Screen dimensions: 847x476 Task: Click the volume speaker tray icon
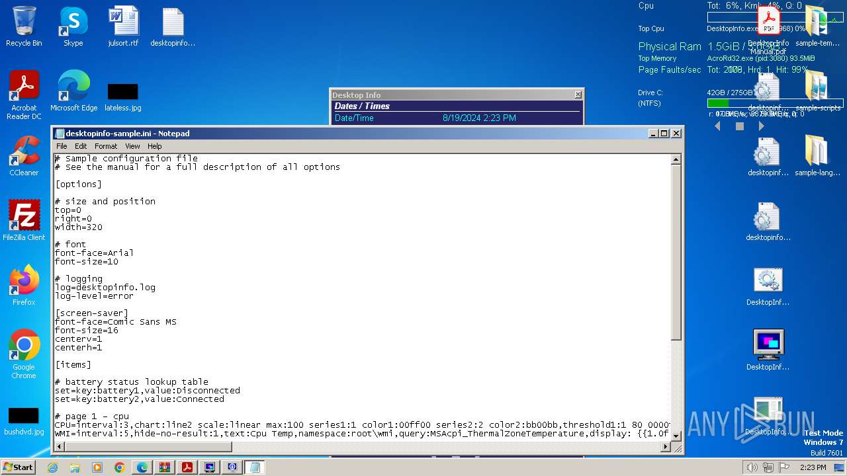[752, 467]
